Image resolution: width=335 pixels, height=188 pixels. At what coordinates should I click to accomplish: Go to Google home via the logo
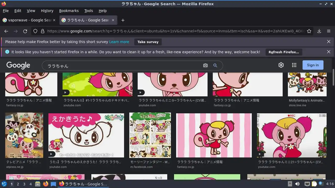coord(18,65)
